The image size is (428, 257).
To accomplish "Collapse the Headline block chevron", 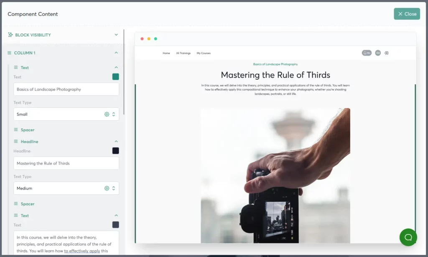I will click(116, 142).
